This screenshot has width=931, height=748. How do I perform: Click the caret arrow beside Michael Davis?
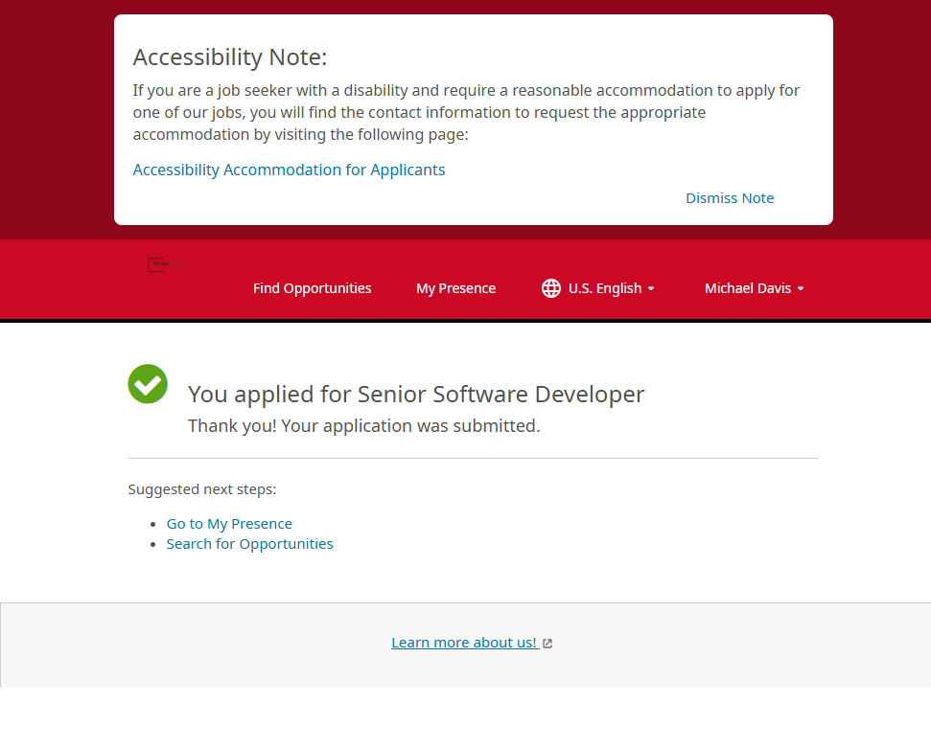tap(801, 288)
